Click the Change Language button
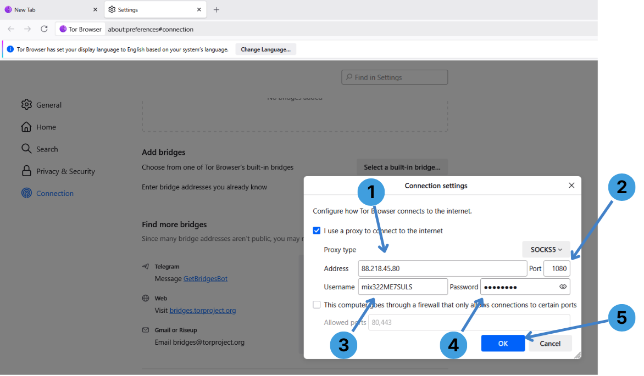Screen dimensions: 644x376 coord(266,49)
